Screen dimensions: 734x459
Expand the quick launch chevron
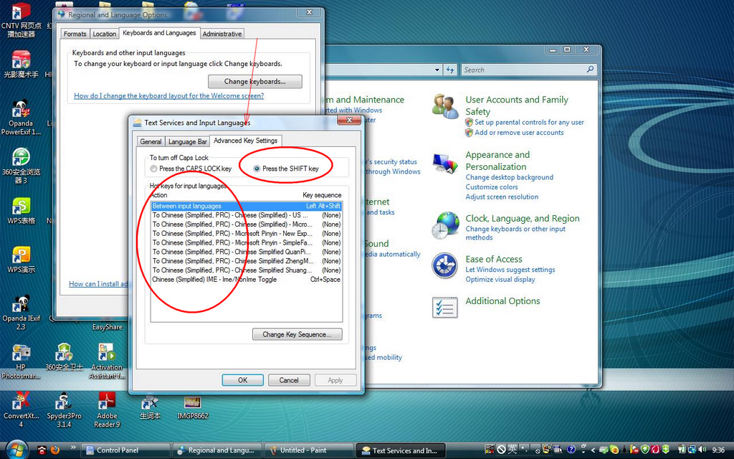[73, 448]
